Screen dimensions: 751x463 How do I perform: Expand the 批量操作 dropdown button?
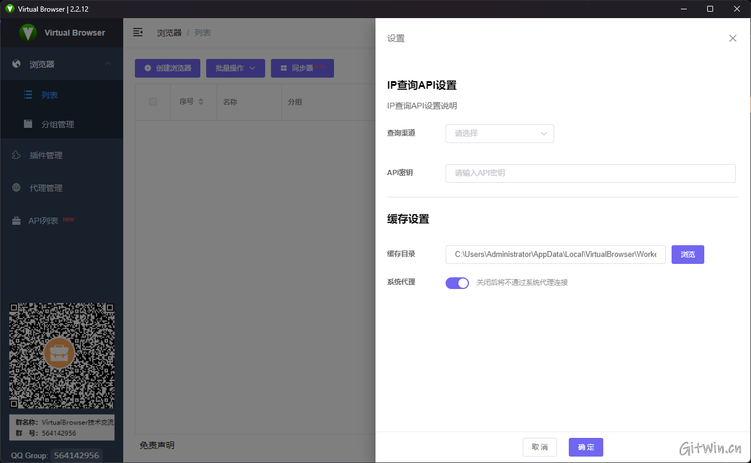click(235, 68)
